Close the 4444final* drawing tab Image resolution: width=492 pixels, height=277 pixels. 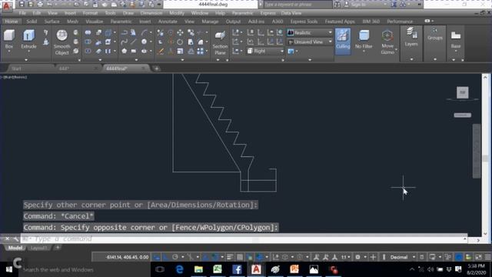coord(143,68)
